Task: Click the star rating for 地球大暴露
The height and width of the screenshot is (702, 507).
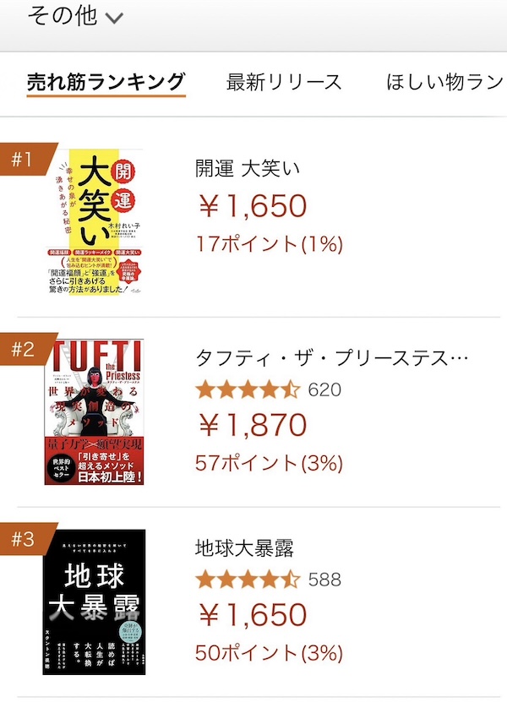Action: tap(248, 580)
